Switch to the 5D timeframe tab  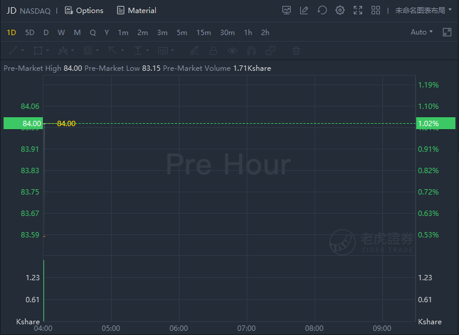(x=30, y=33)
